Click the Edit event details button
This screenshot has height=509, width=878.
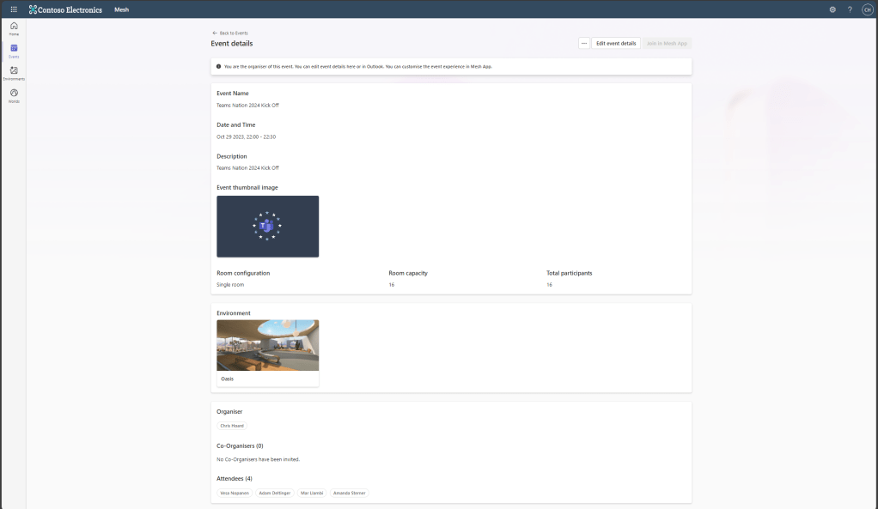tap(616, 43)
